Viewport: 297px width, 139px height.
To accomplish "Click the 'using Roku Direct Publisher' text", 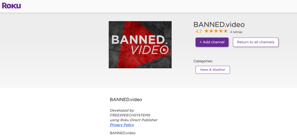I will [x=134, y=120].
